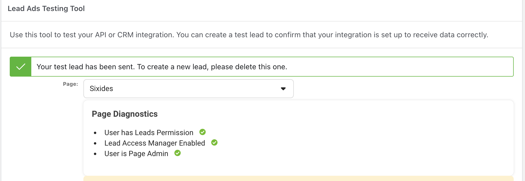Click the API or CRM integration description text
The width and height of the screenshot is (525, 181).
click(249, 35)
